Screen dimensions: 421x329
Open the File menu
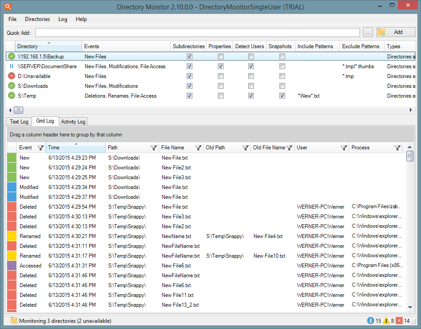[x=12, y=19]
